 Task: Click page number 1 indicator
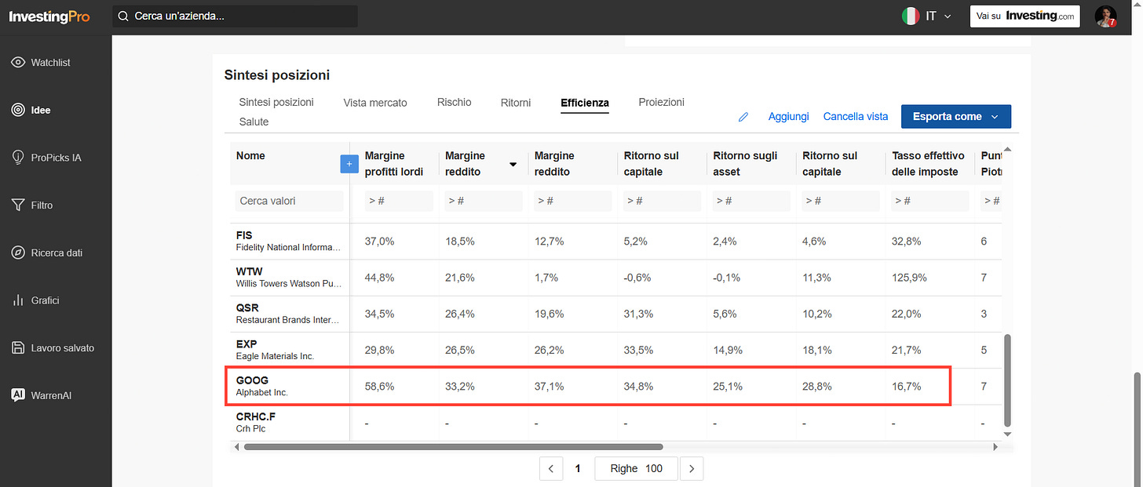point(578,469)
